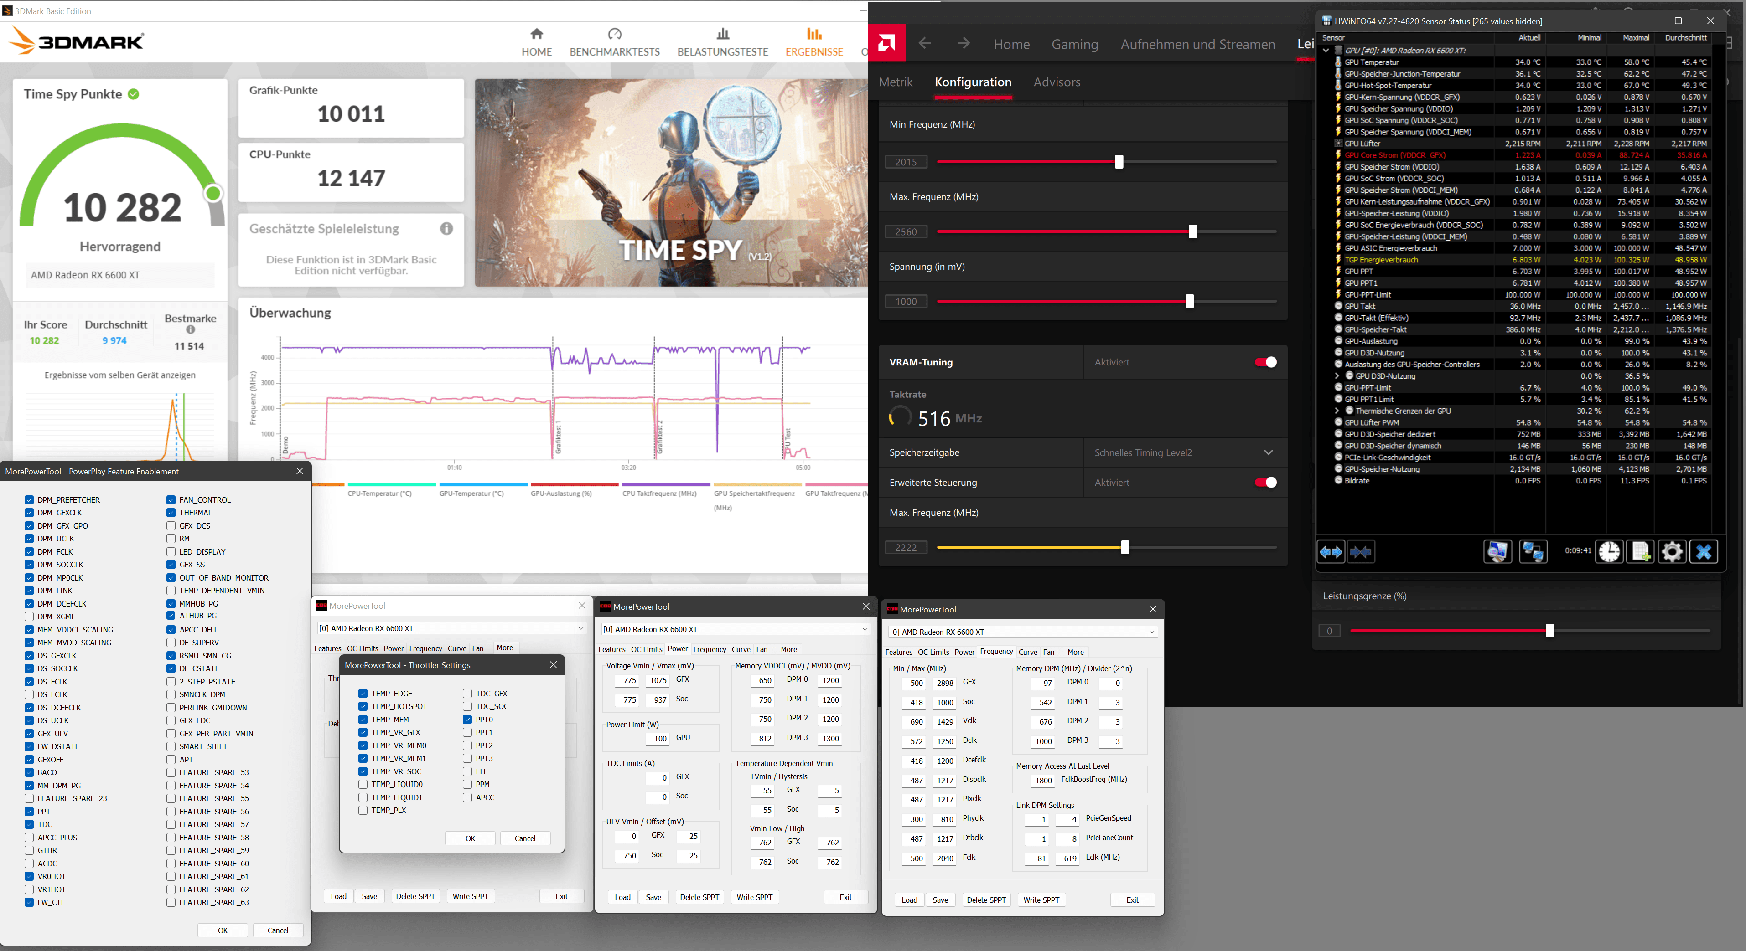This screenshot has width=1746, height=951.
Task: Uncheck FAN_CONTROL feature
Action: coord(171,500)
